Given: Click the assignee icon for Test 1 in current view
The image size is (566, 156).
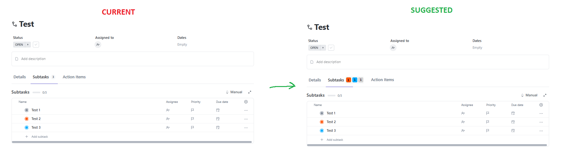Looking at the screenshot, I should [x=168, y=110].
